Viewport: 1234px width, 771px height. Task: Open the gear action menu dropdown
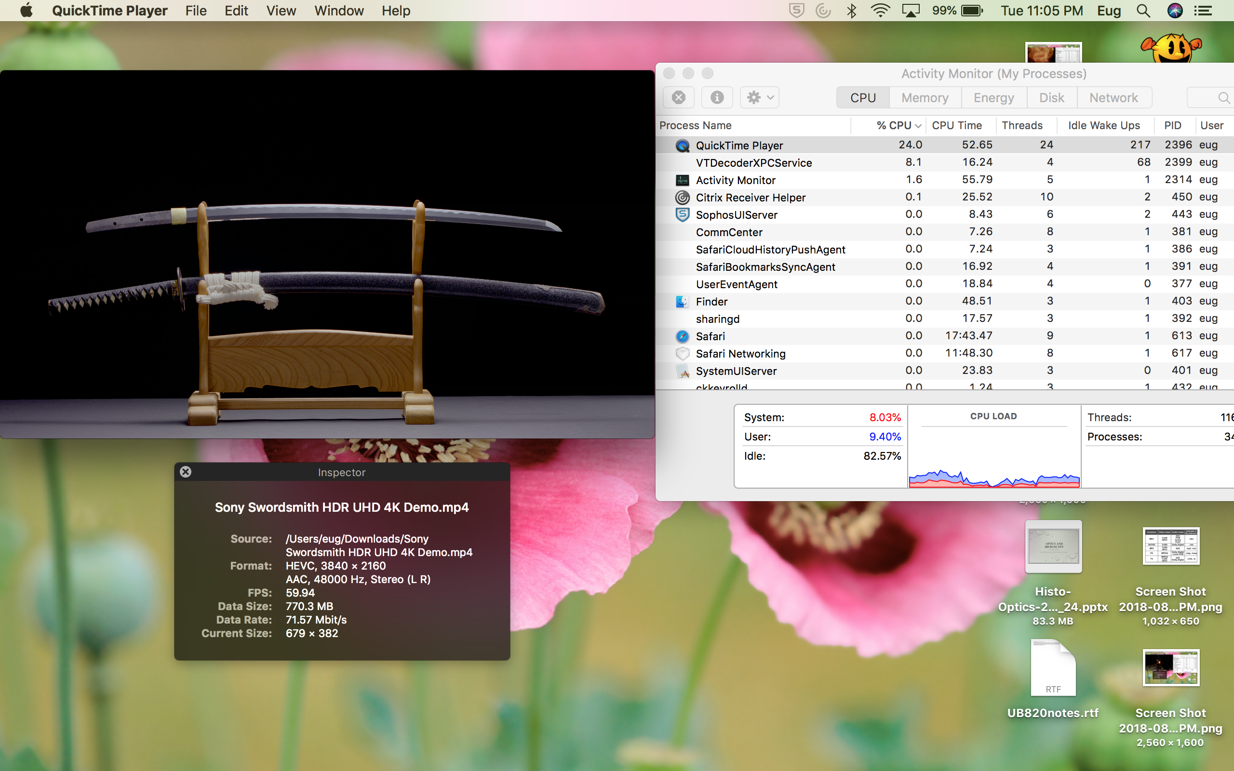(760, 97)
